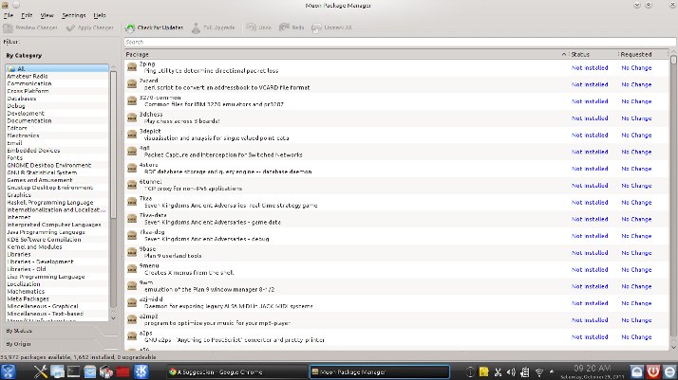Click the package list vertical scrollbar
The width and height of the screenshot is (678, 380).
click(672, 190)
